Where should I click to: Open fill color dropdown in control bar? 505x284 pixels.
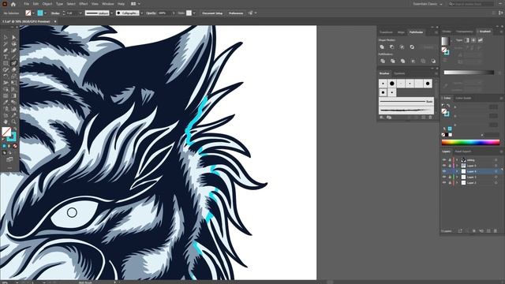point(33,13)
